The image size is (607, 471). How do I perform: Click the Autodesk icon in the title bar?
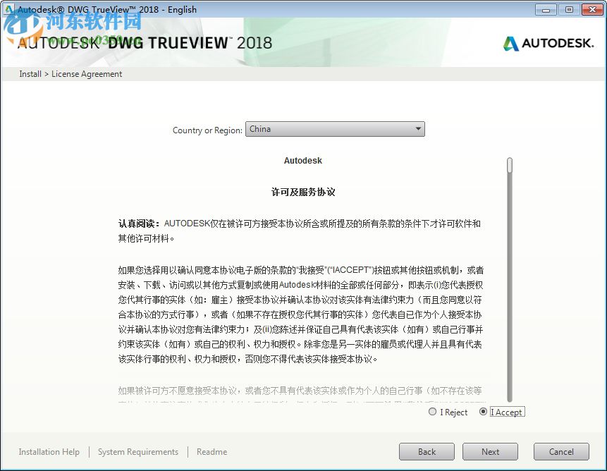pos(7,8)
